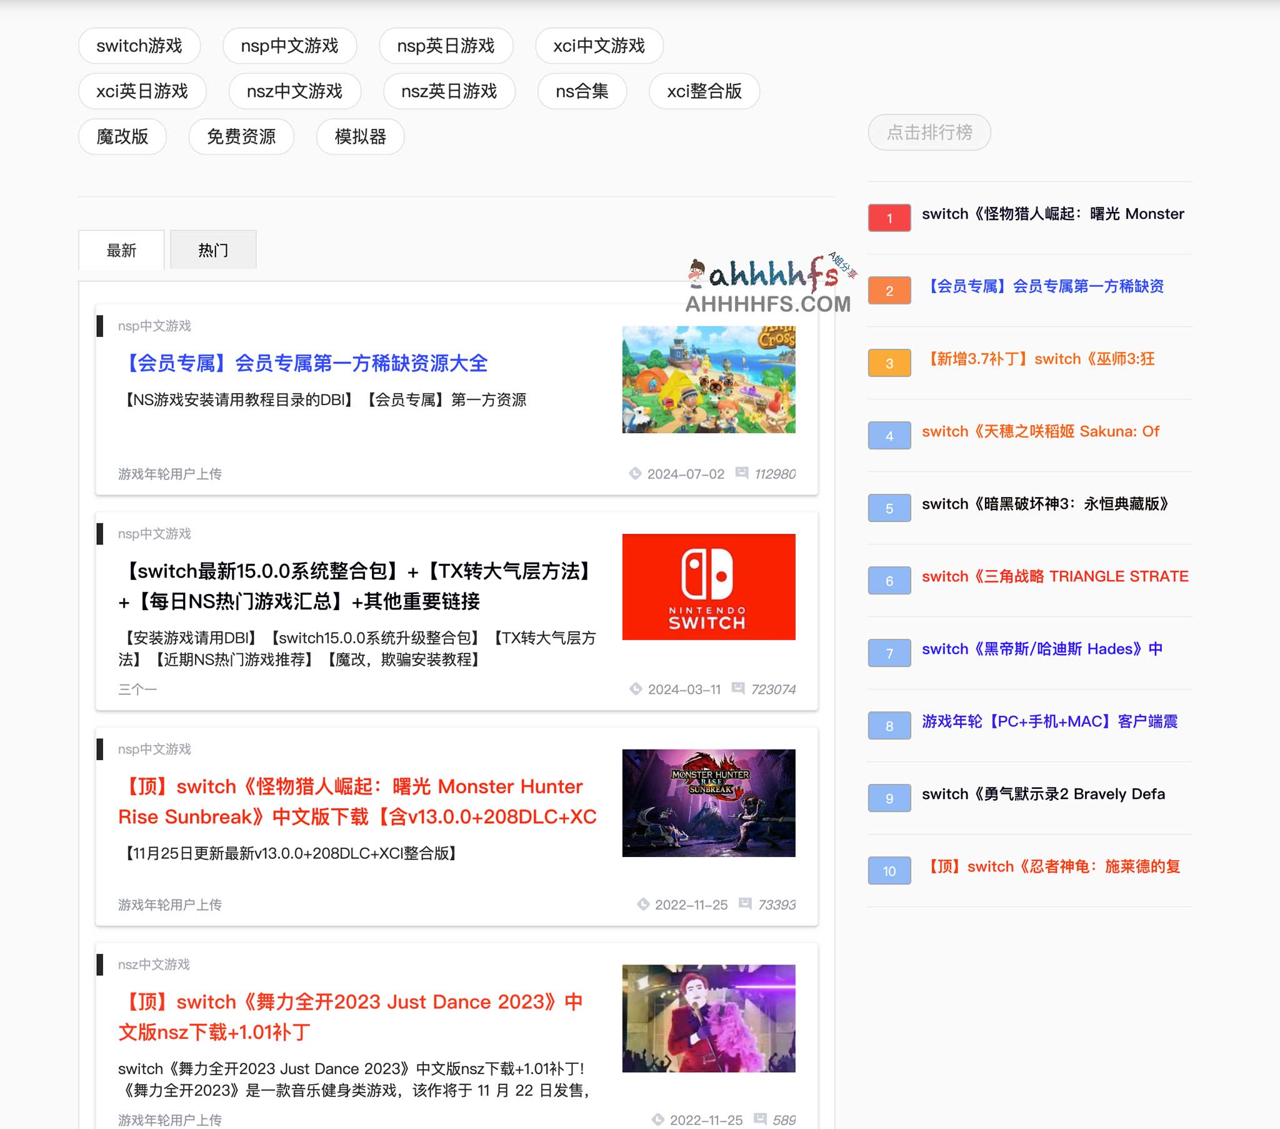Open 会员专属第一方稀缺资源大全 post title
The image size is (1280, 1129).
tap(303, 363)
